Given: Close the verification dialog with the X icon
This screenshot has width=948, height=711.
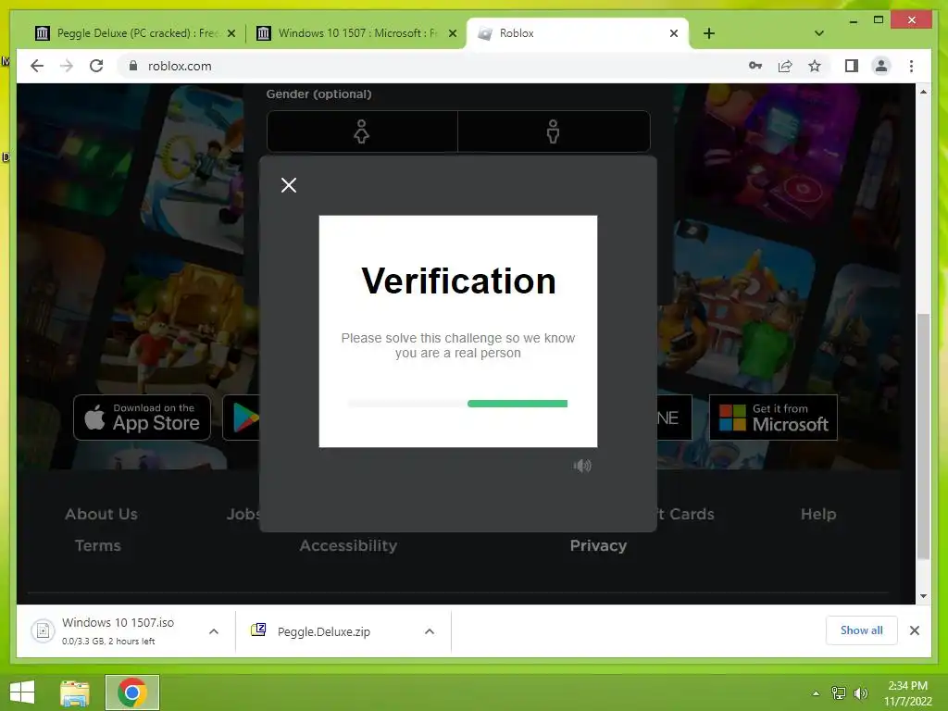Looking at the screenshot, I should coord(289,185).
